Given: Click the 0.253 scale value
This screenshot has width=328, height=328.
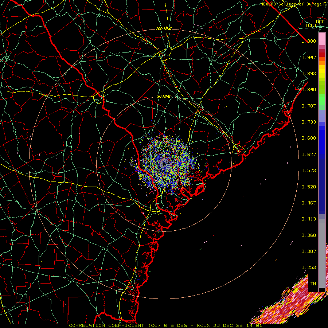Looking at the screenshot, I should [x=309, y=268].
